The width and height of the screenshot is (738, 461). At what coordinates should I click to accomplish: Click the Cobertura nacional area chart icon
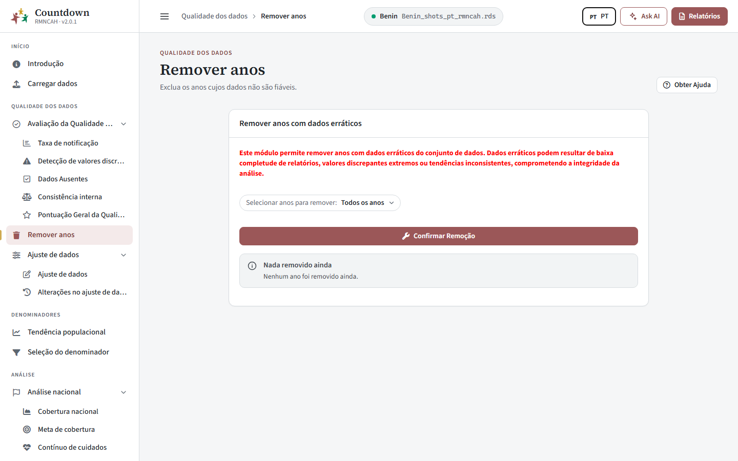[x=27, y=412]
